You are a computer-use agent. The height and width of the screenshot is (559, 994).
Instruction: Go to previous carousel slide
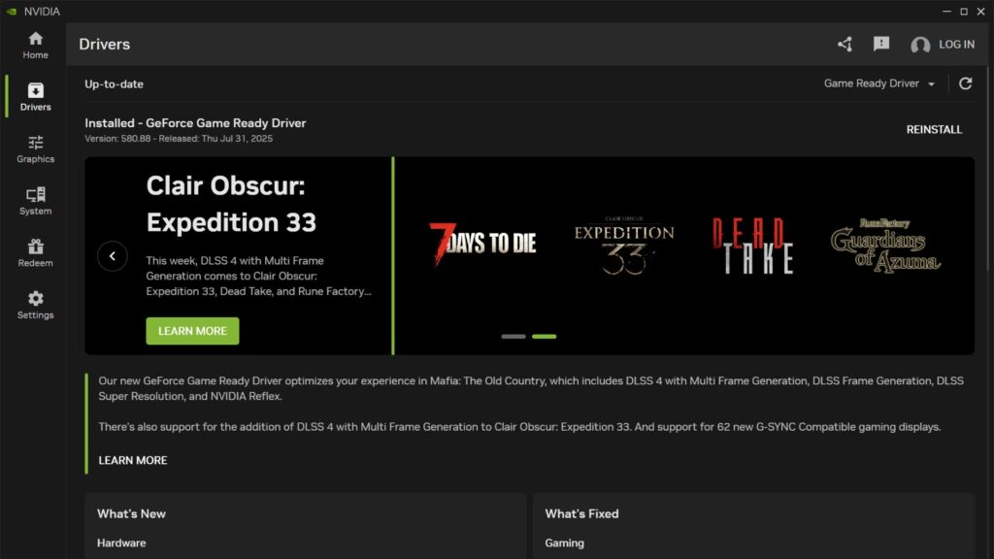point(113,256)
